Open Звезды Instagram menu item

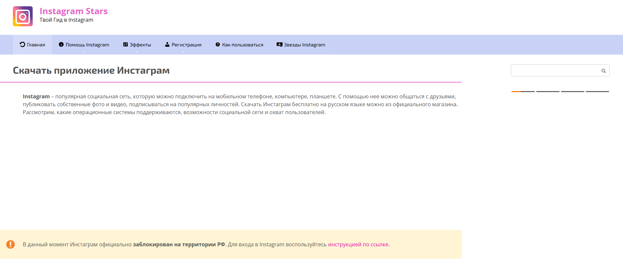pos(301,45)
